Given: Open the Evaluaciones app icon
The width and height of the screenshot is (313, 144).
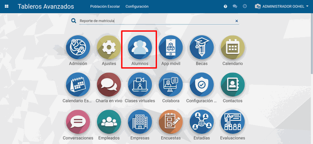Looking at the screenshot, I should click(x=233, y=122).
